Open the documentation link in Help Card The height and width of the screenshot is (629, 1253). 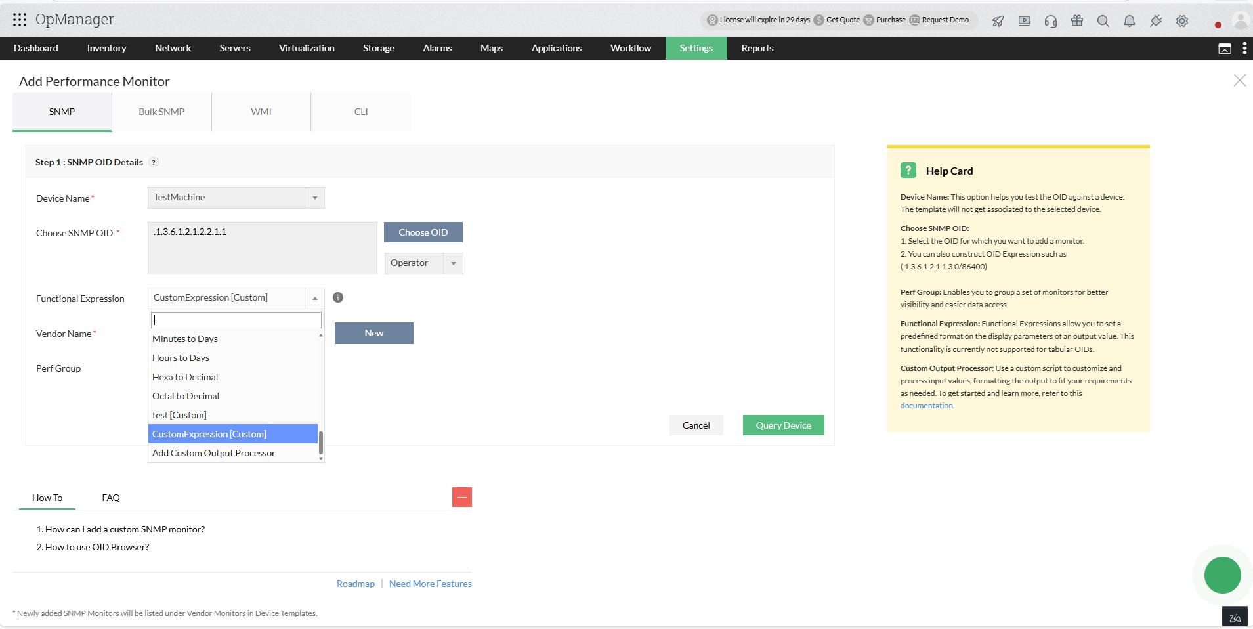(926, 406)
